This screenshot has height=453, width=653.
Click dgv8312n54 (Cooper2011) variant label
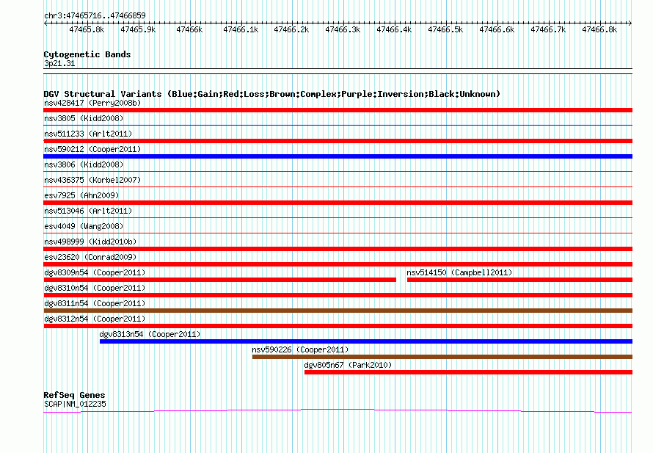pyautogui.click(x=95, y=319)
